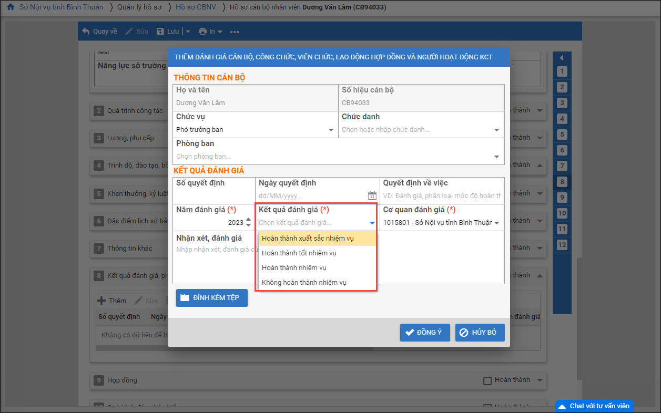Click the ĐÍNH KÈM TỆP button
The height and width of the screenshot is (413, 661).
tap(211, 298)
